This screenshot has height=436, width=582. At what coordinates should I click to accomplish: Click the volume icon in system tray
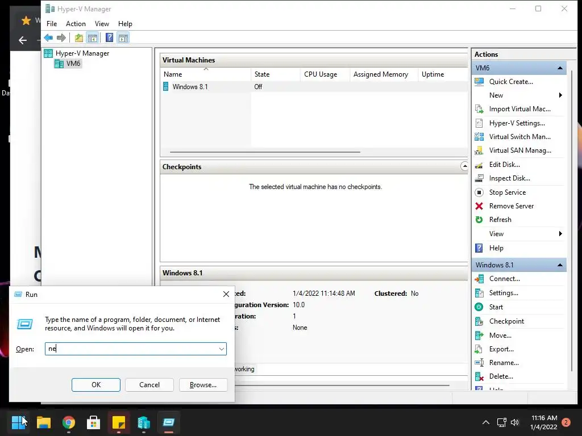[x=514, y=422]
